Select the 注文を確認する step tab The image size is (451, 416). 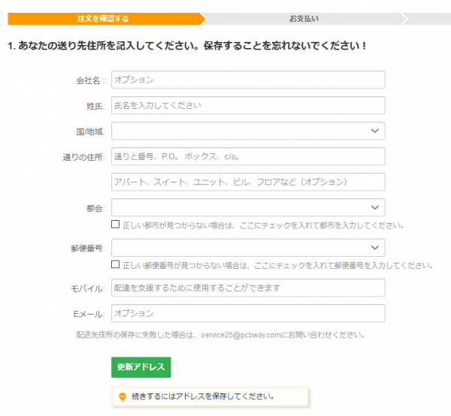point(103,17)
